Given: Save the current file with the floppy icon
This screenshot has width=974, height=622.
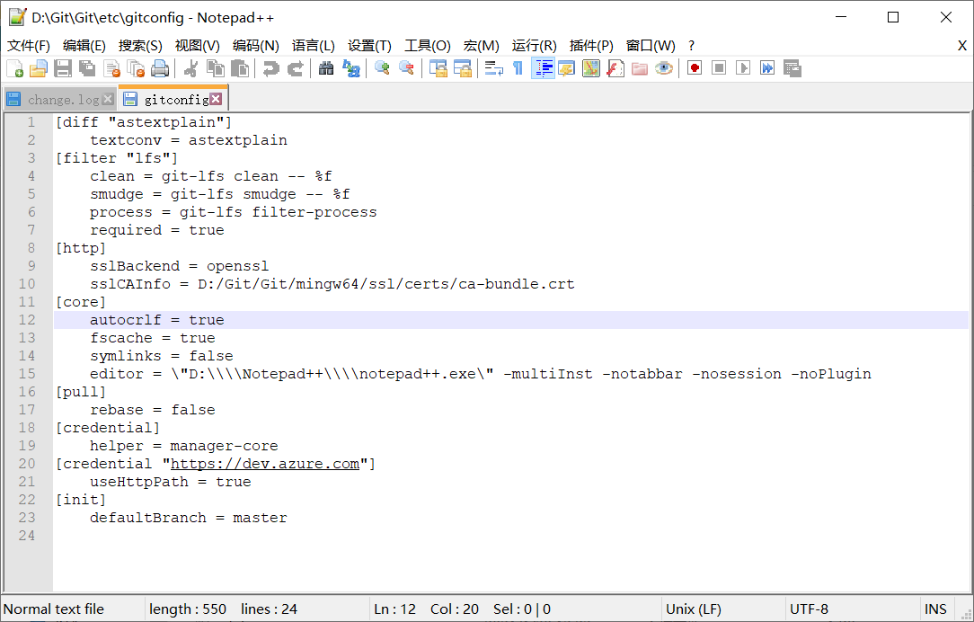Looking at the screenshot, I should coord(63,68).
